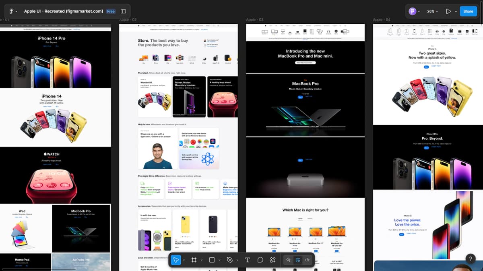Switch to Draw mode in the toolbar
483x271 pixels.
coord(289,260)
